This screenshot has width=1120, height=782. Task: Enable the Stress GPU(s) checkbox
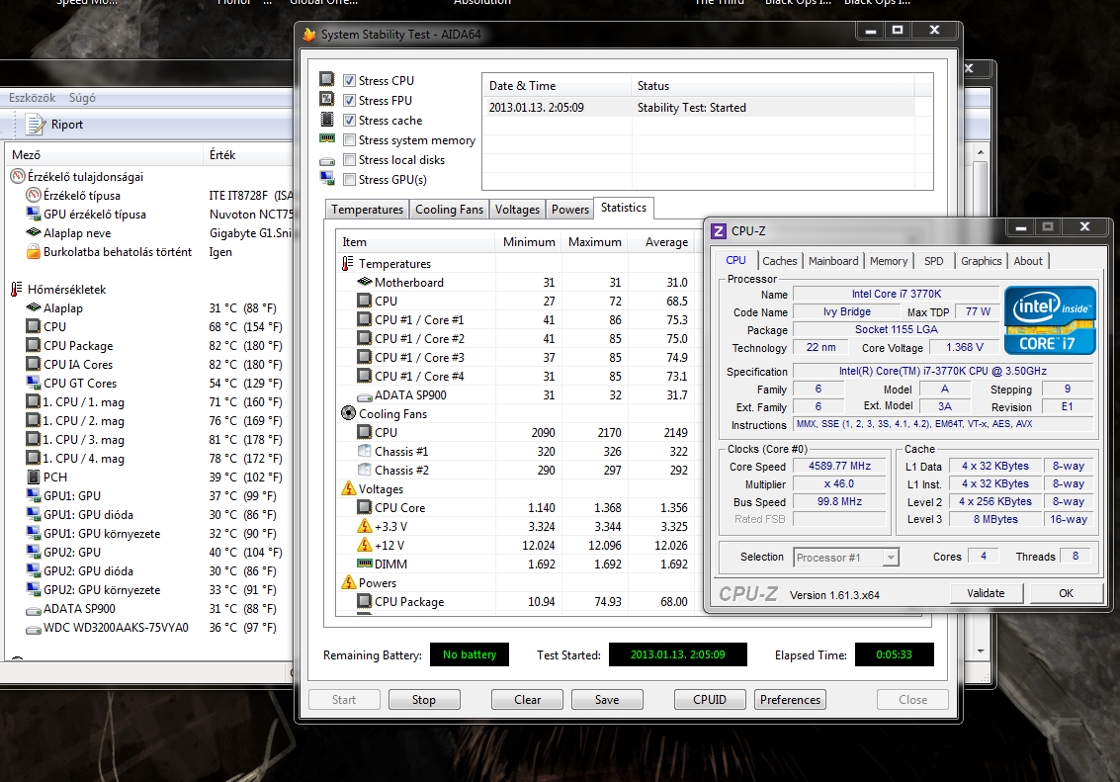pyautogui.click(x=349, y=179)
